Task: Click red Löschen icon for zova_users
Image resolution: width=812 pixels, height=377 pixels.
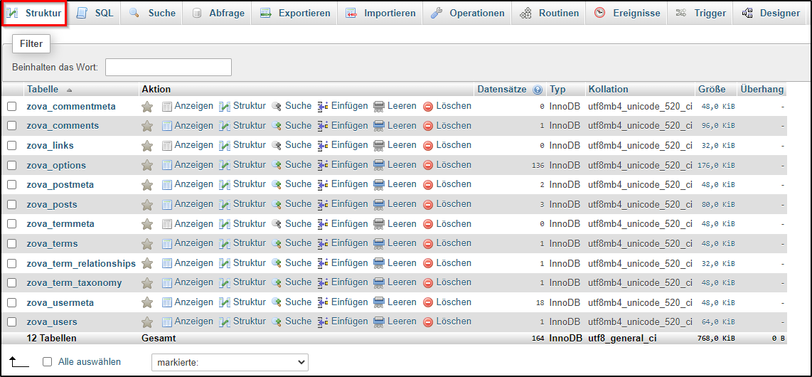Action: [x=428, y=322]
